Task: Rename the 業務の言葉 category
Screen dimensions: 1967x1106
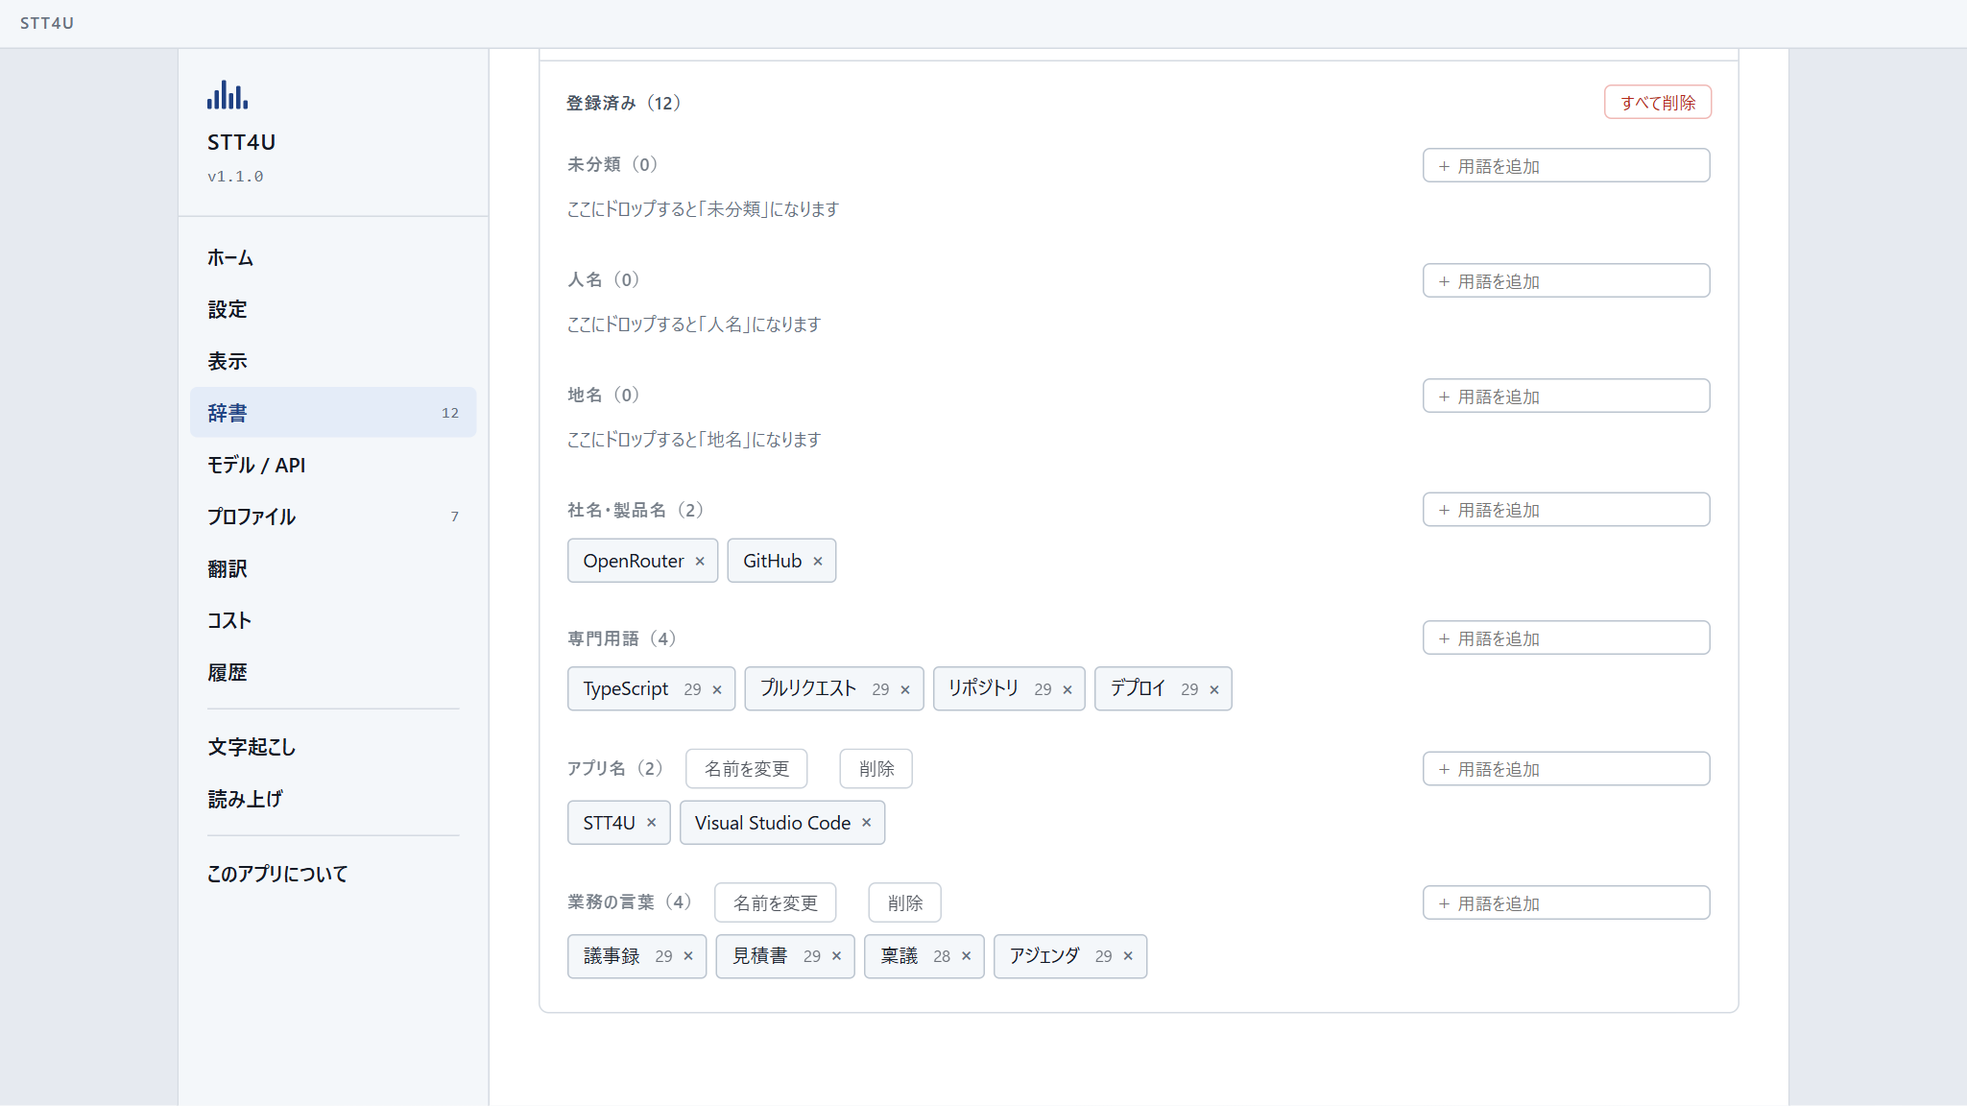Action: 776,903
